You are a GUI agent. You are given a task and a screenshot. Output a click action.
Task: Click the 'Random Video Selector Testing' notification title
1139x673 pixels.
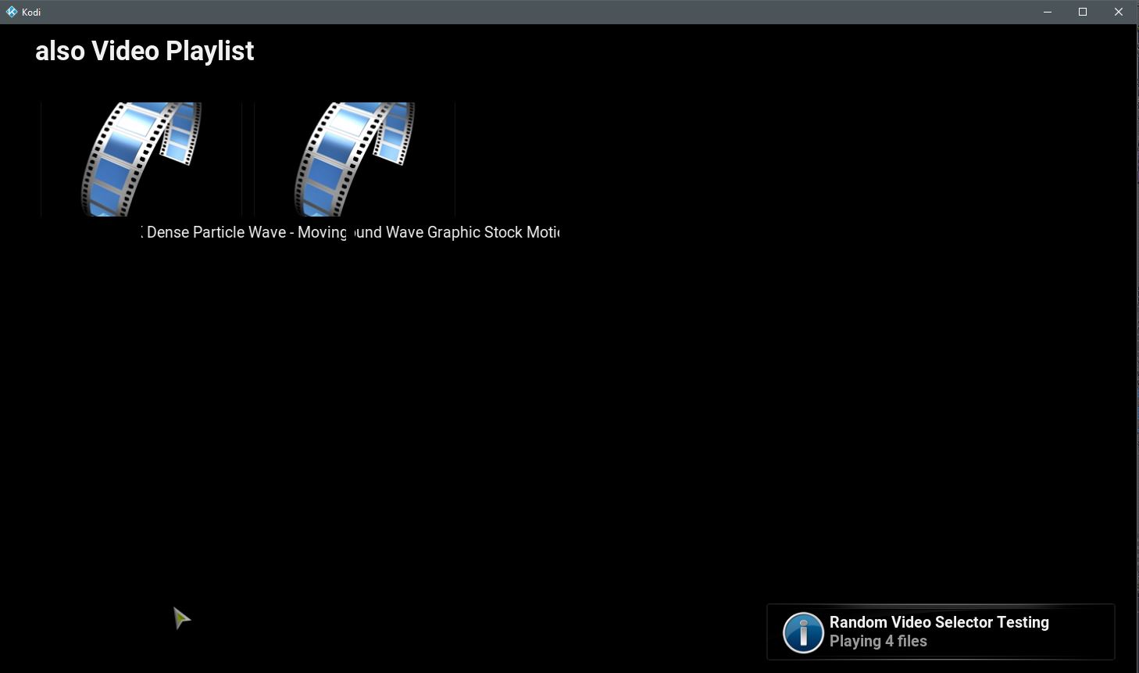click(x=939, y=622)
